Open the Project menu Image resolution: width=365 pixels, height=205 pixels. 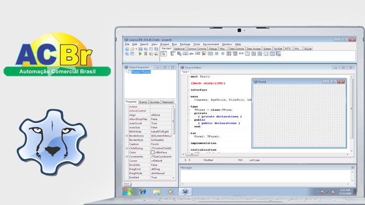click(x=164, y=44)
